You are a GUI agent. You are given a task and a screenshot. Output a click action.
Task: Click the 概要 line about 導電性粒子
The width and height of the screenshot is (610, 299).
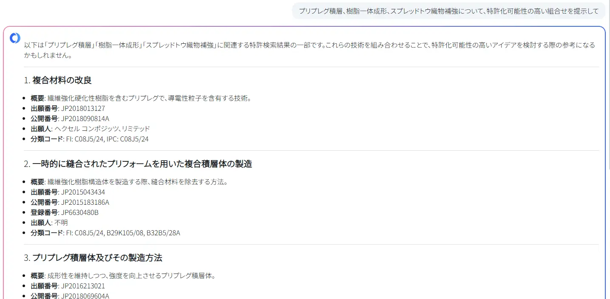point(141,99)
